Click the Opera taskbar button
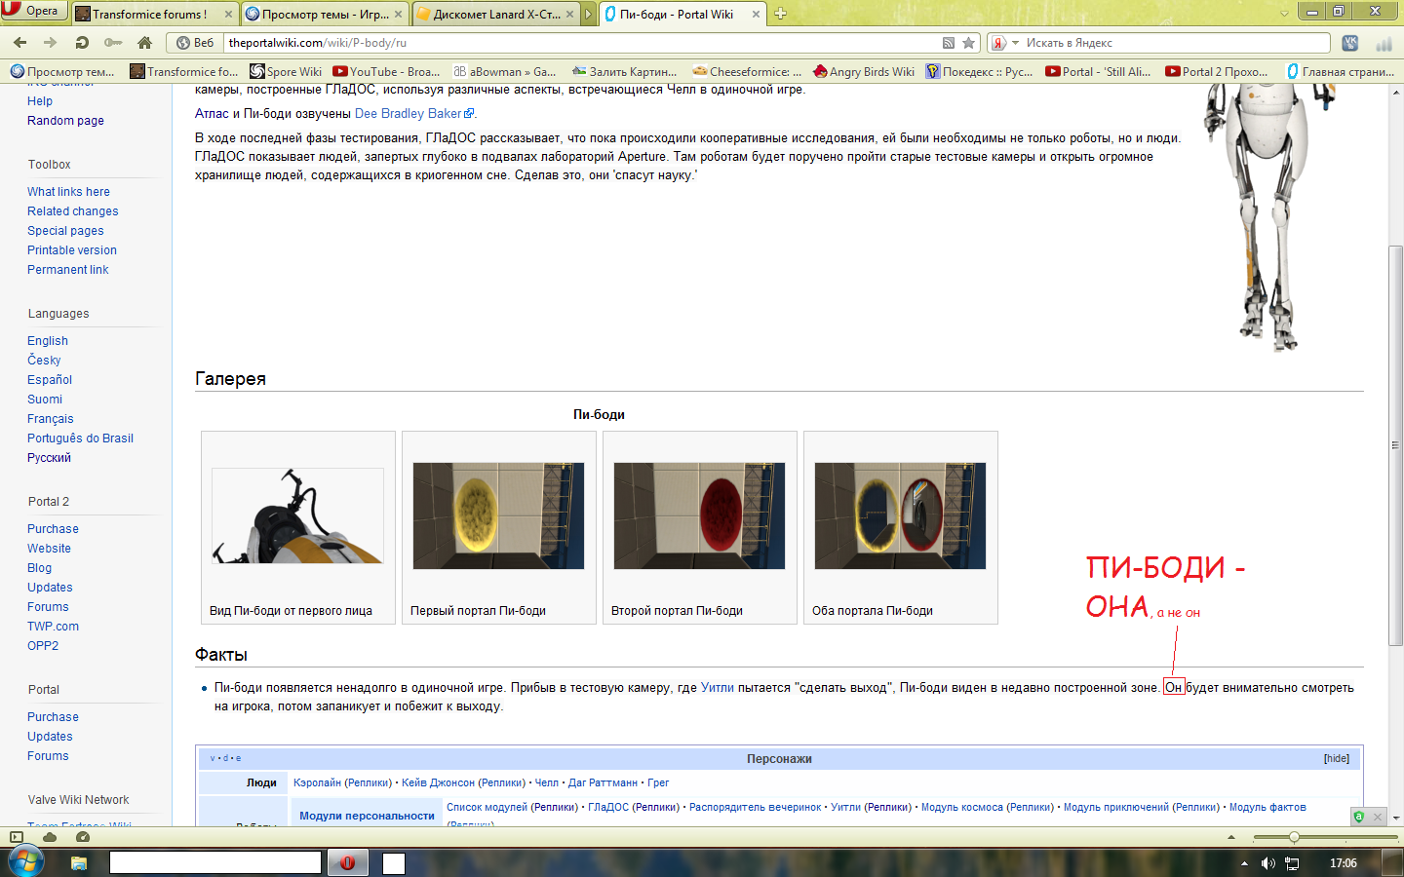Screen dimensions: 1404x877 pyautogui.click(x=347, y=862)
